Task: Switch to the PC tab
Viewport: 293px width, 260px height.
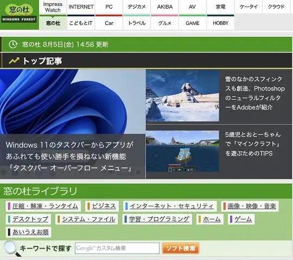Action: click(x=109, y=7)
